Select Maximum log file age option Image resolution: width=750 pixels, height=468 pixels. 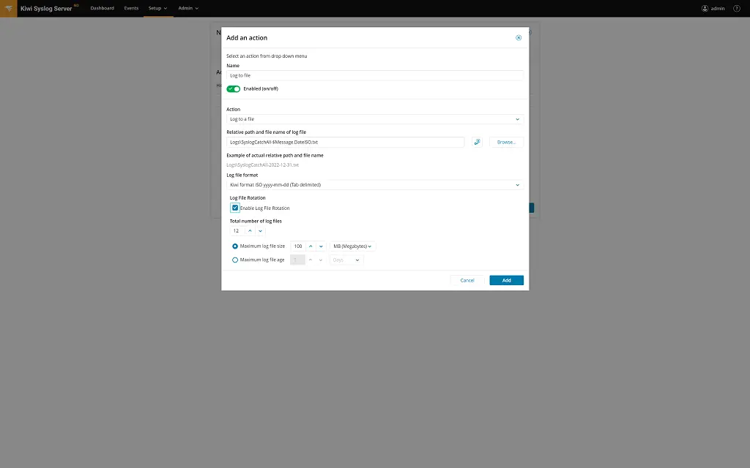tap(235, 260)
